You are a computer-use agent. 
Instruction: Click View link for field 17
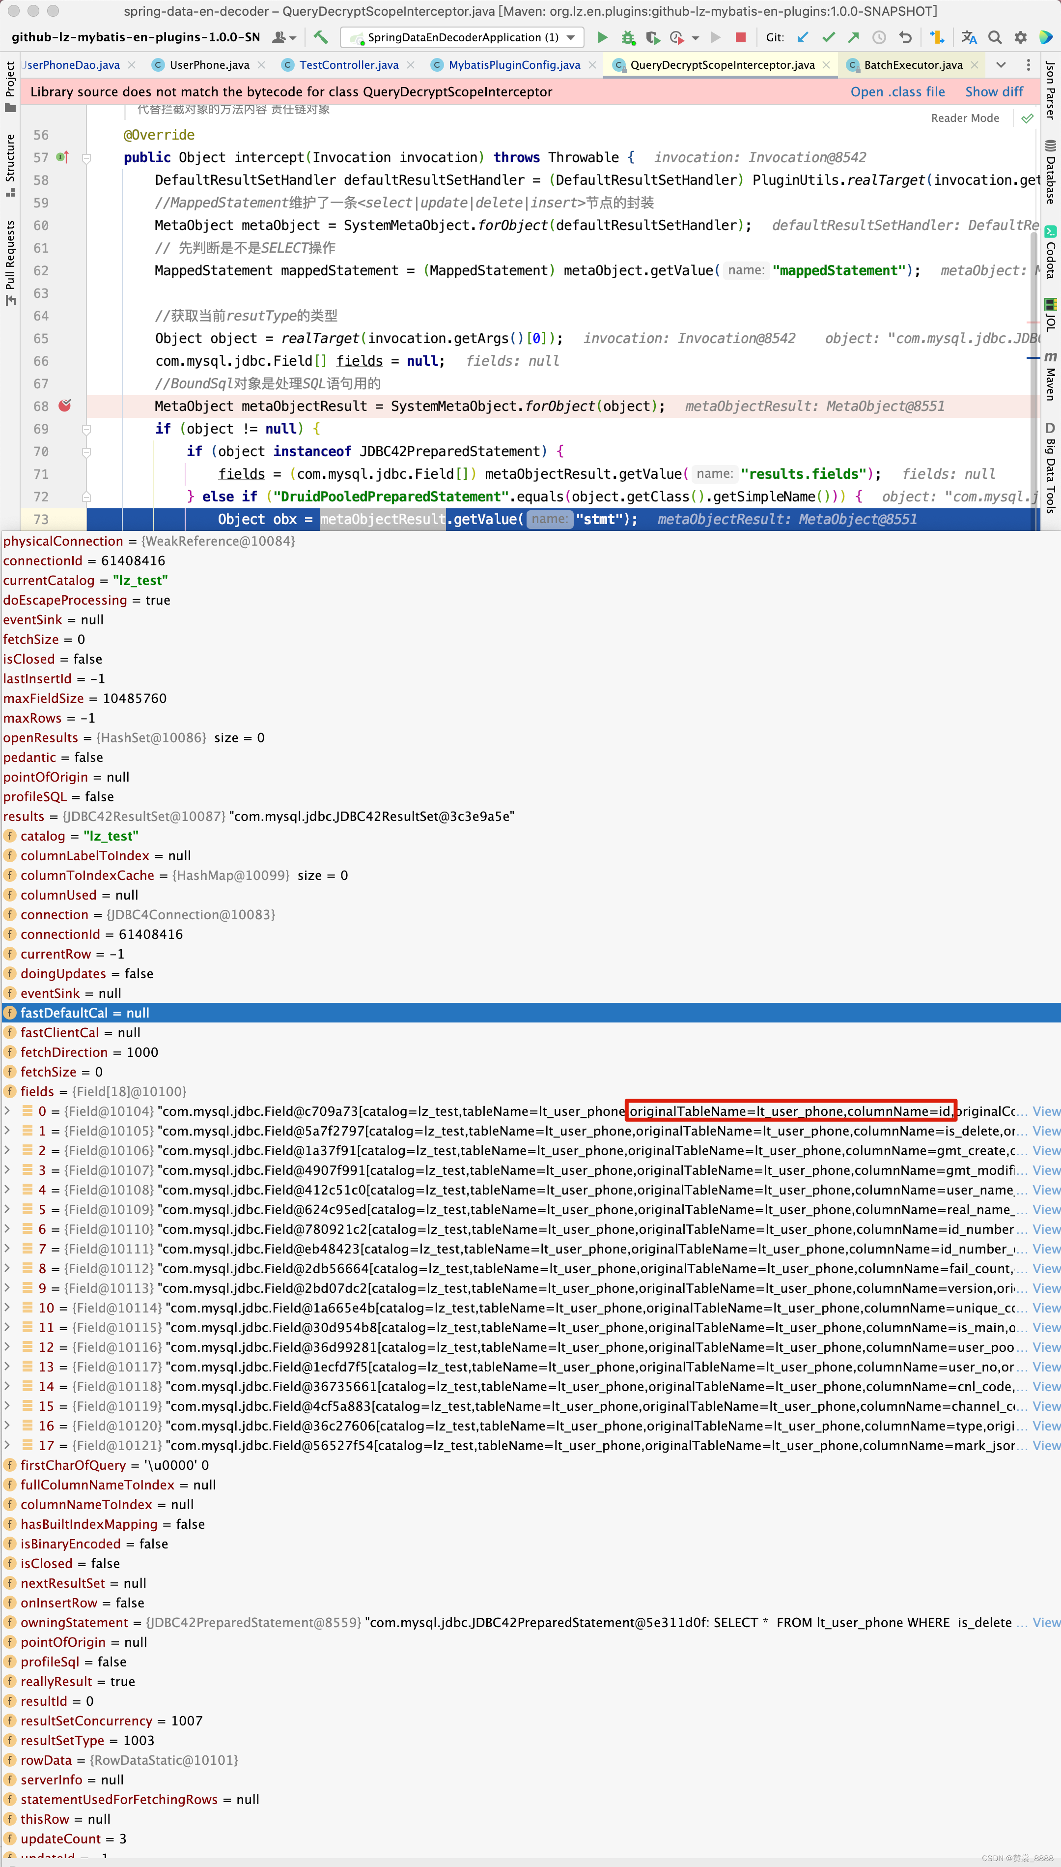[x=1046, y=1445]
